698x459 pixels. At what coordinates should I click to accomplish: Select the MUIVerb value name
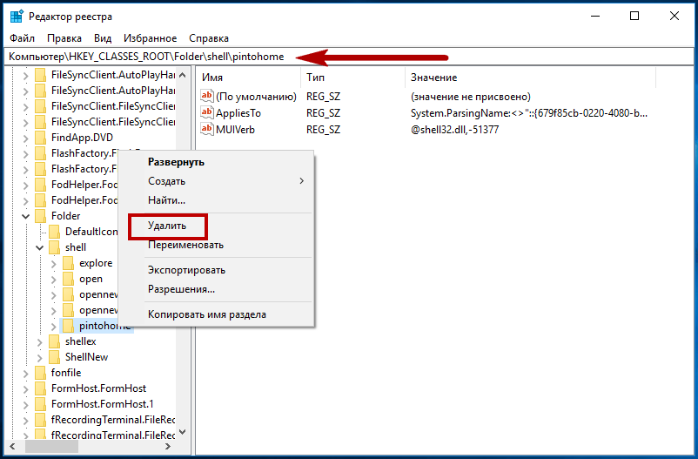coord(235,130)
